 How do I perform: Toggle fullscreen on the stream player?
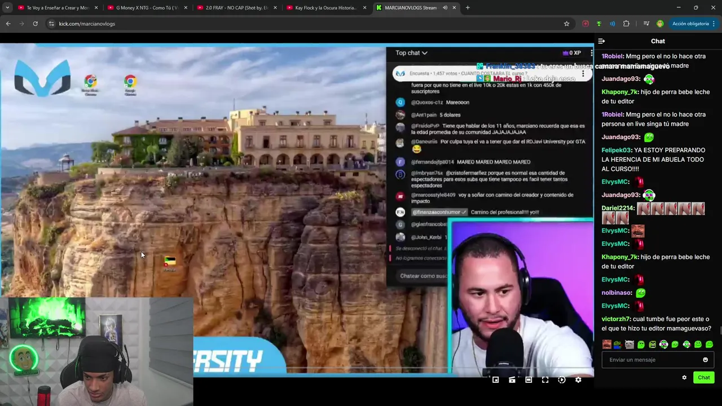[545, 380]
